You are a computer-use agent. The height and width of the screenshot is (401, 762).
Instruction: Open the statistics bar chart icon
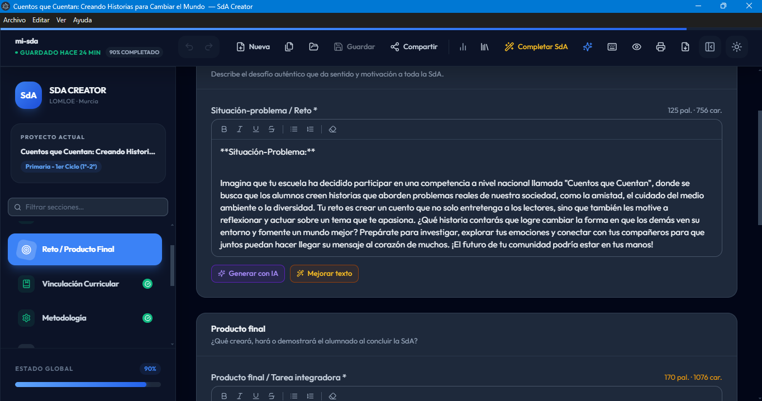463,47
